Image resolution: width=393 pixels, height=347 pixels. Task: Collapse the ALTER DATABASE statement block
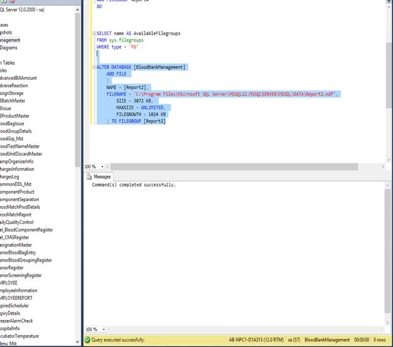click(x=94, y=67)
